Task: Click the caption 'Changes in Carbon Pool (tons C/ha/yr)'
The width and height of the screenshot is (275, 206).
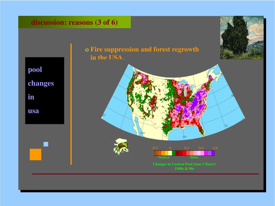Action: pyautogui.click(x=184, y=164)
